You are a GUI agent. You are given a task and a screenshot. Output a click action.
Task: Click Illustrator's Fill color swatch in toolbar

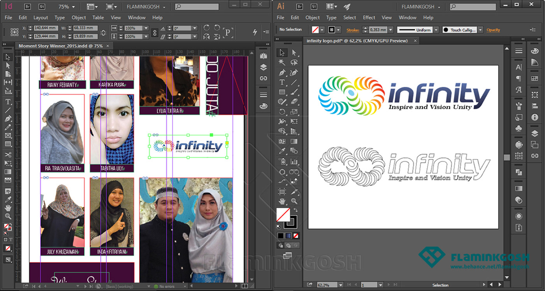click(283, 215)
